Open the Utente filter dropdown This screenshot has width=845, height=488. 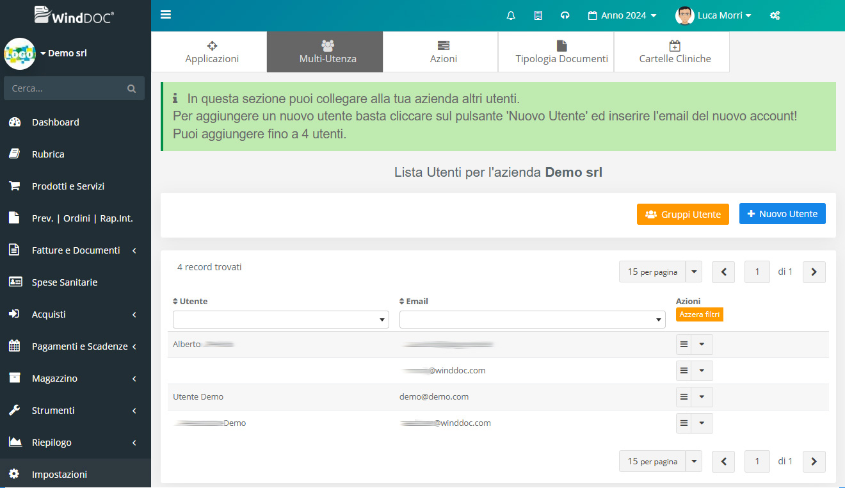point(280,320)
